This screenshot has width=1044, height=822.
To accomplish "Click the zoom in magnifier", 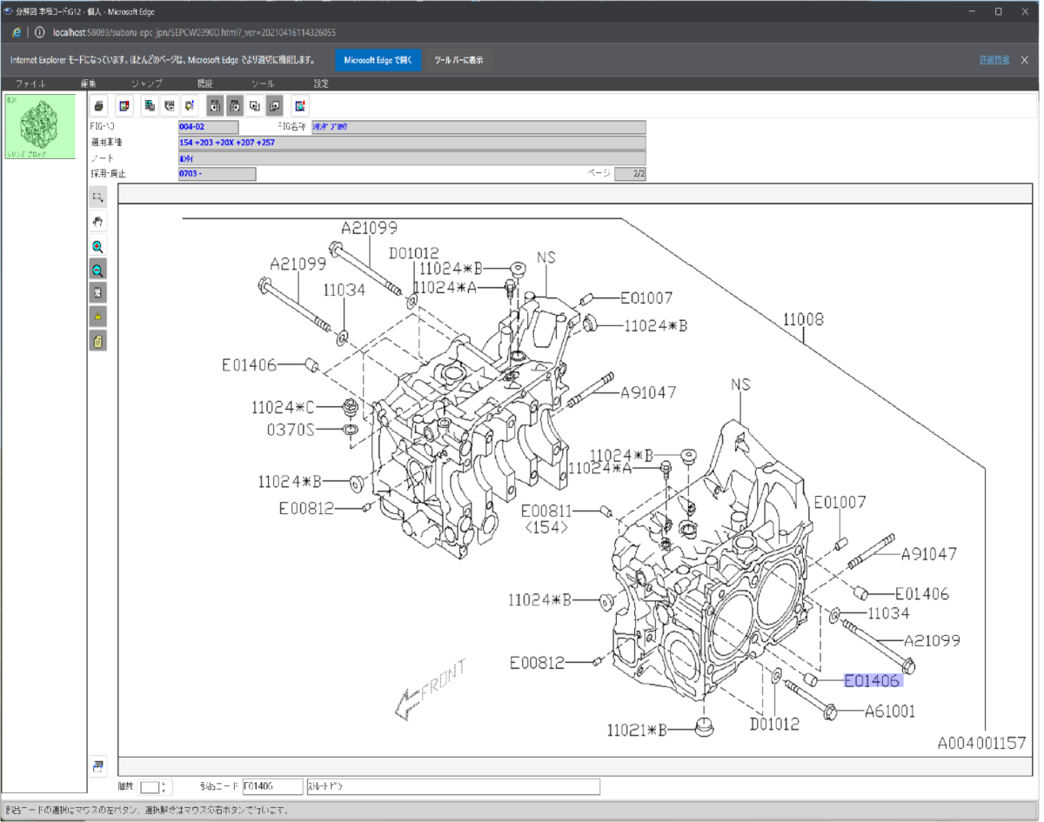I will tap(98, 247).
